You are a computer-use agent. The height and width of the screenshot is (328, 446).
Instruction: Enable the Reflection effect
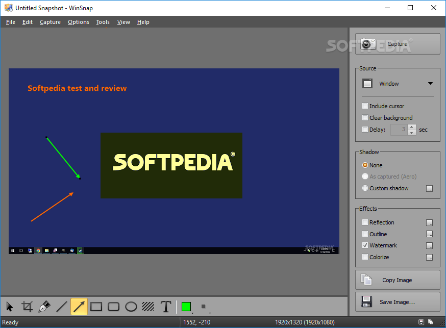(365, 222)
